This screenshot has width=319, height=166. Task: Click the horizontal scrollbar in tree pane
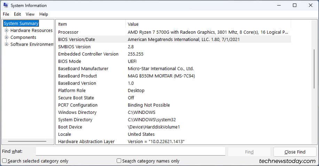pos(27,141)
